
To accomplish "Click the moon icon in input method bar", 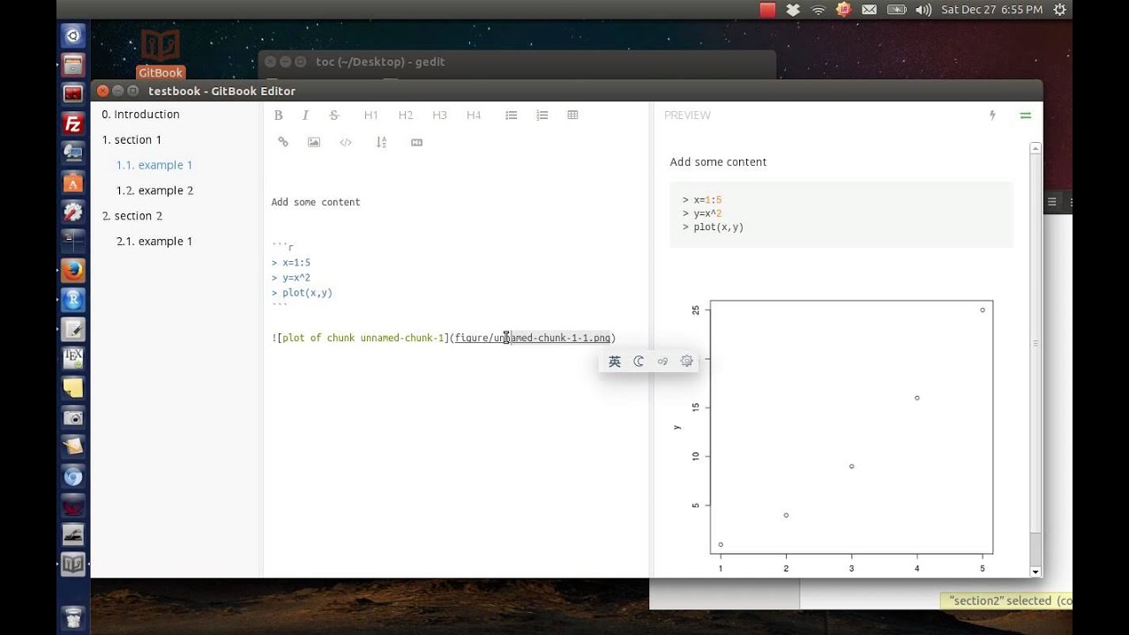I will pyautogui.click(x=639, y=362).
